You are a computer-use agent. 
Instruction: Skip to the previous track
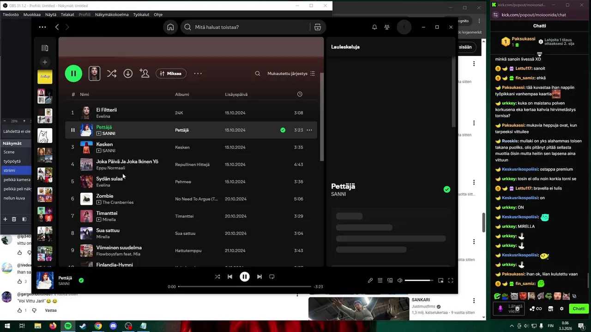(x=230, y=277)
